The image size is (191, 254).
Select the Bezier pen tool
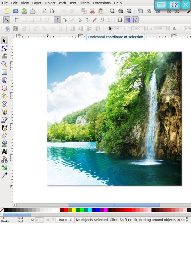[x=4, y=120]
